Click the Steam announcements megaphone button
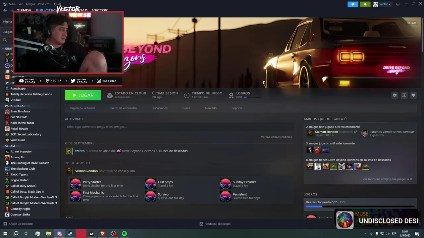 coord(353,4)
